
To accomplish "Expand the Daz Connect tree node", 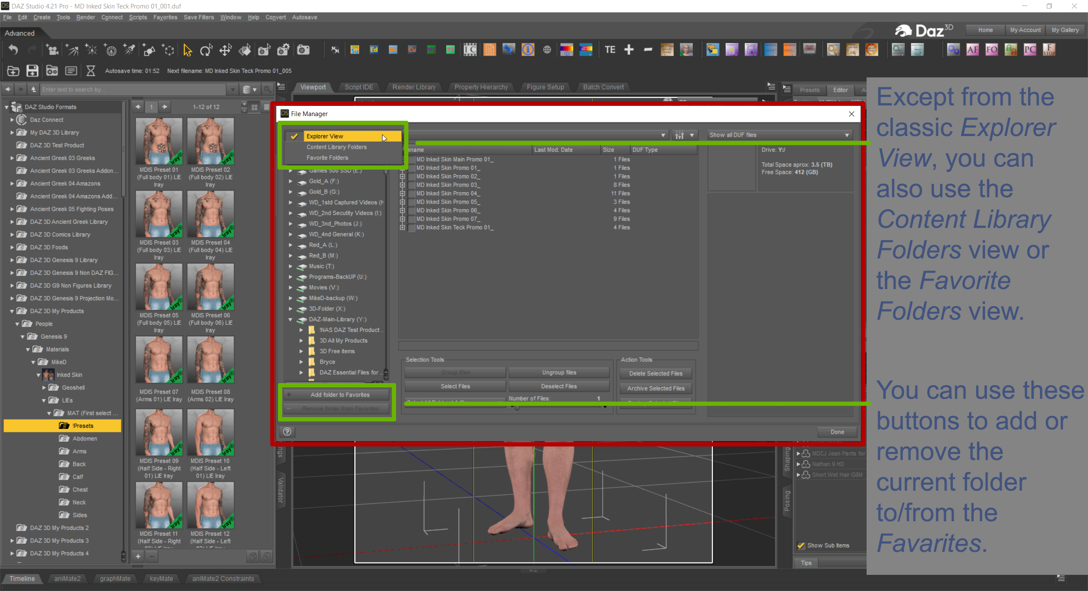I will coord(12,120).
